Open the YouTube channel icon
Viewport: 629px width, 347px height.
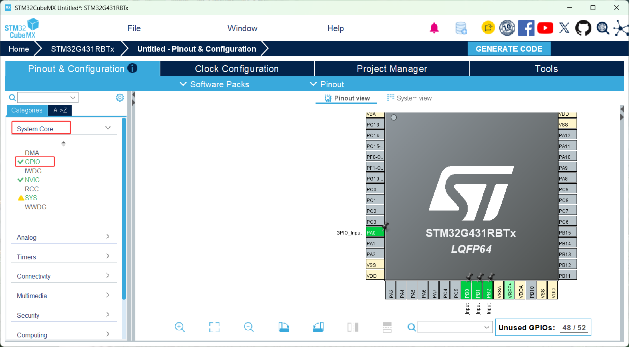point(545,28)
